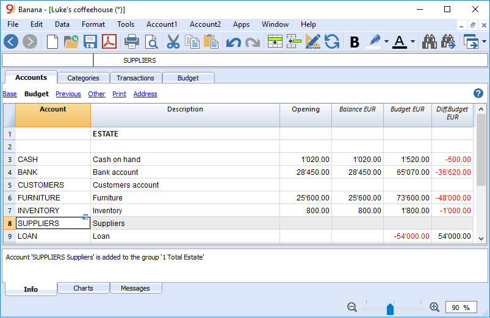Screen dimensions: 490x318
Task: Switch to the Categories tab
Action: pyautogui.click(x=83, y=78)
